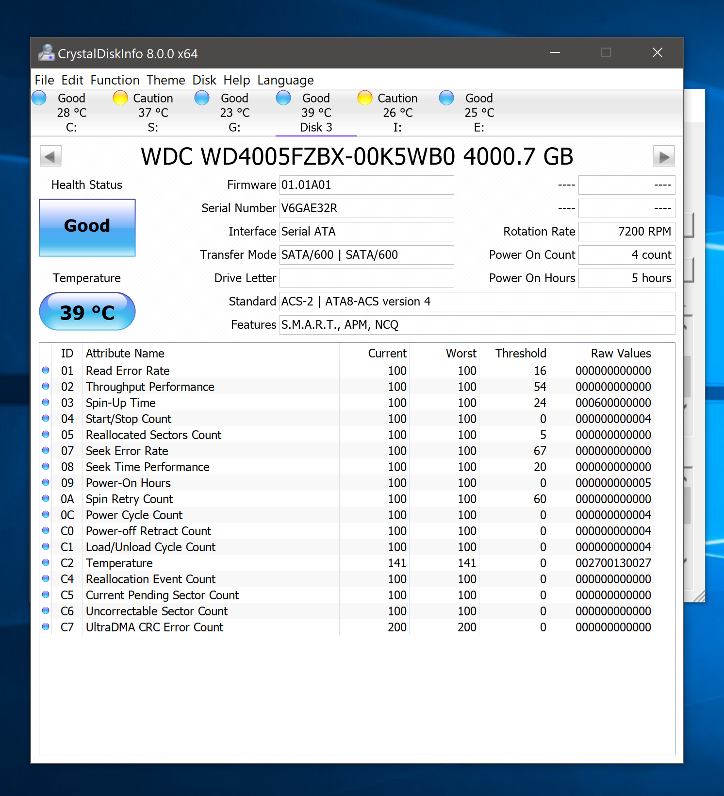The image size is (724, 796).
Task: Click status dot for Reallocated Sectors Count
Action: (46, 435)
